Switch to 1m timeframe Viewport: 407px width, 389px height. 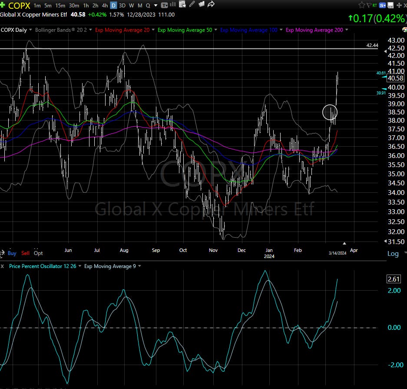[x=37, y=6]
